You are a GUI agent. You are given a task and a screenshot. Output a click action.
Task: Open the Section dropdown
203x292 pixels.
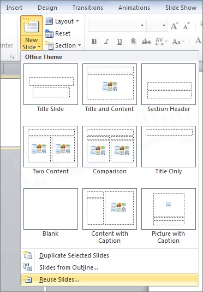[63, 45]
